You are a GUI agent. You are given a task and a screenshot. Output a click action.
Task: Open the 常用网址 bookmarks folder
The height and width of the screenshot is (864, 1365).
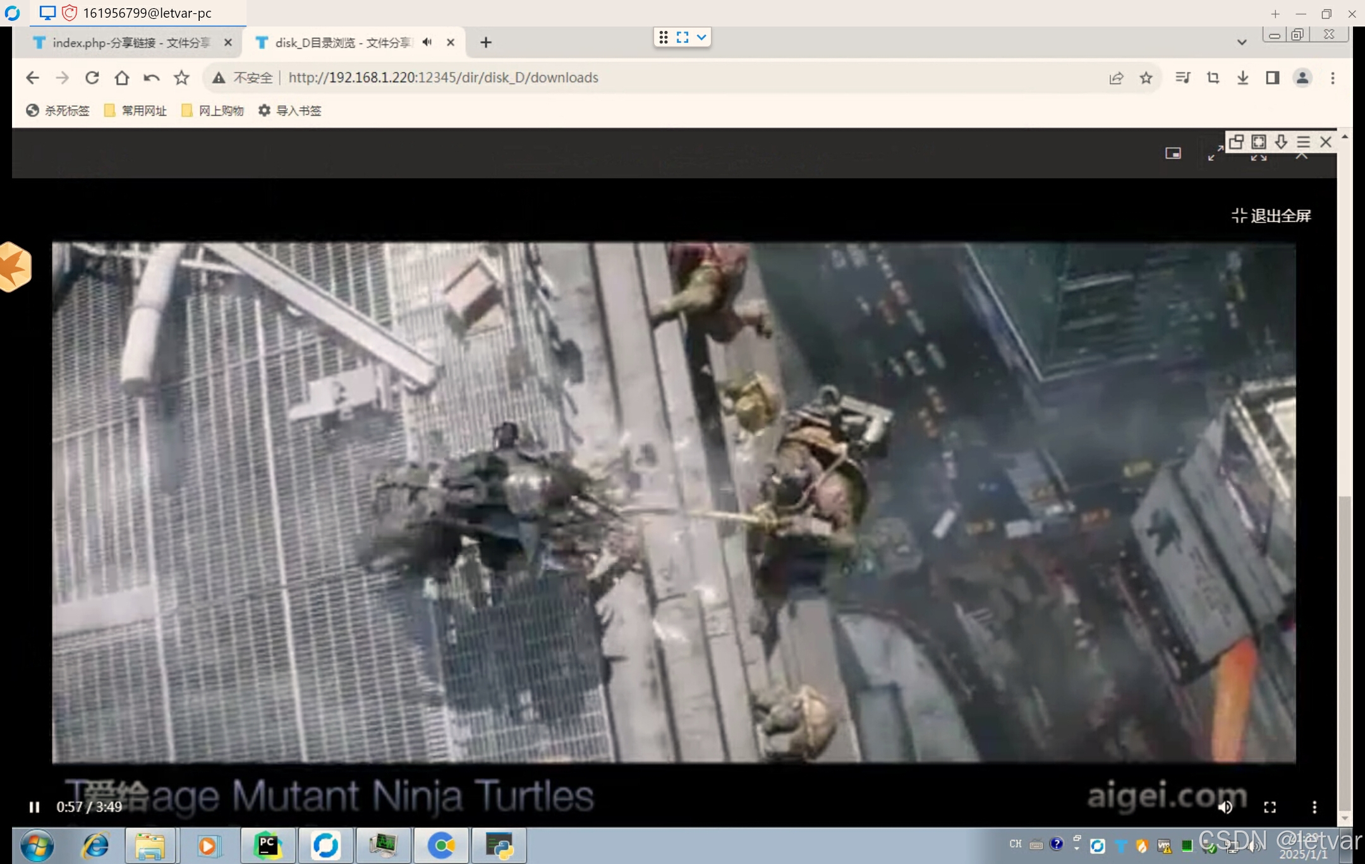click(x=135, y=111)
